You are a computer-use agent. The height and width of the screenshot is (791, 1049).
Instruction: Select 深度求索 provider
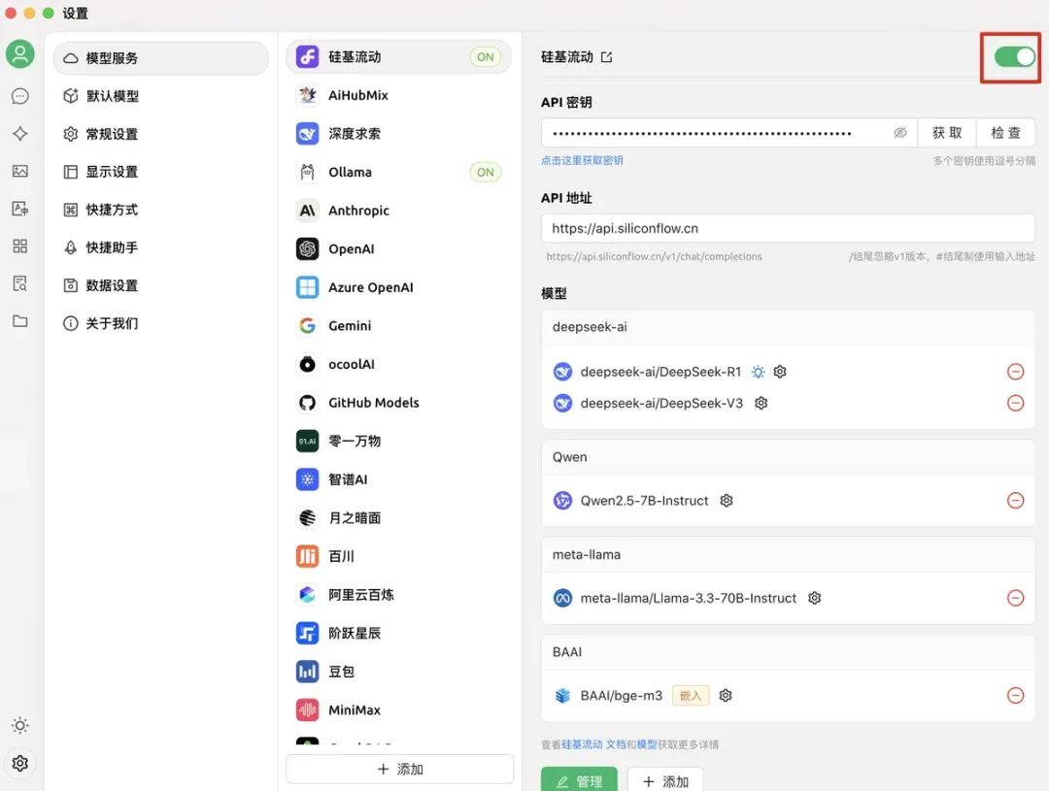pyautogui.click(x=399, y=134)
